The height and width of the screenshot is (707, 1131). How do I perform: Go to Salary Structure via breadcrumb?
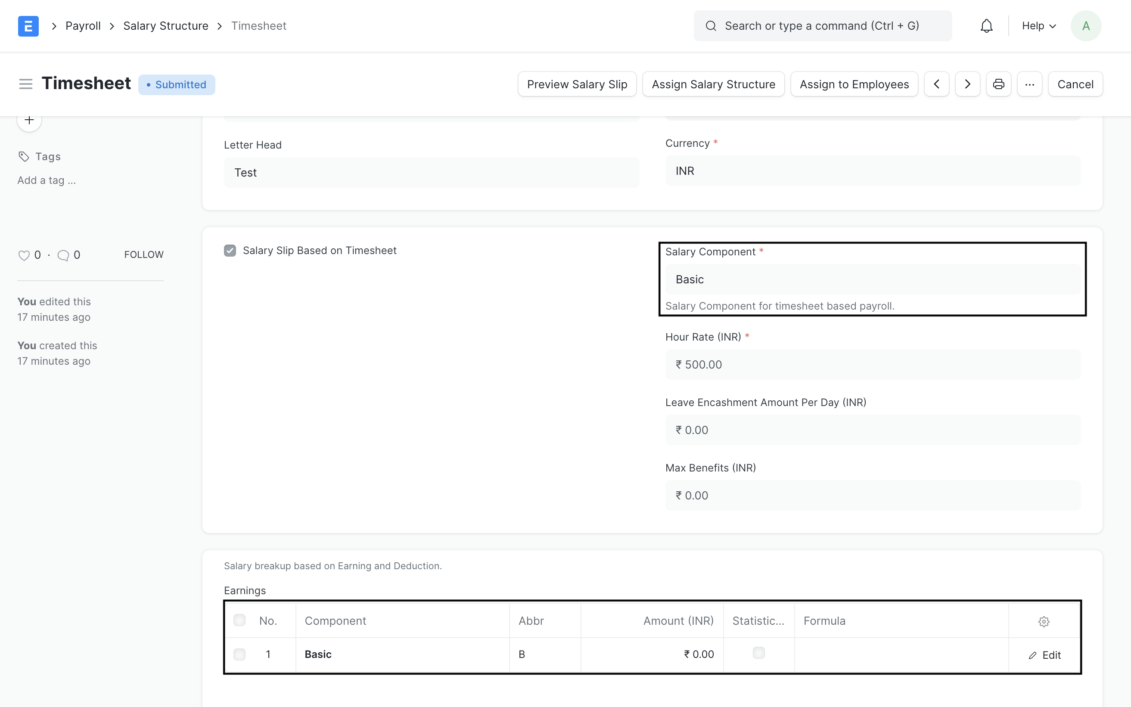coord(165,26)
